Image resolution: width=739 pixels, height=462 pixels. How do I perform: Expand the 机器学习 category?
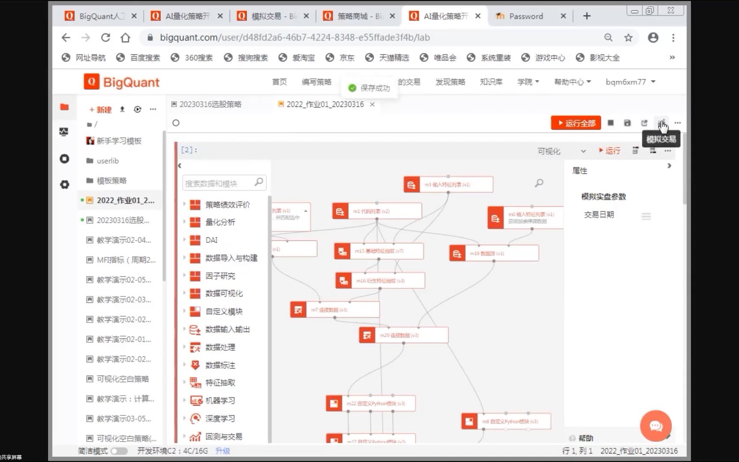[x=184, y=400]
